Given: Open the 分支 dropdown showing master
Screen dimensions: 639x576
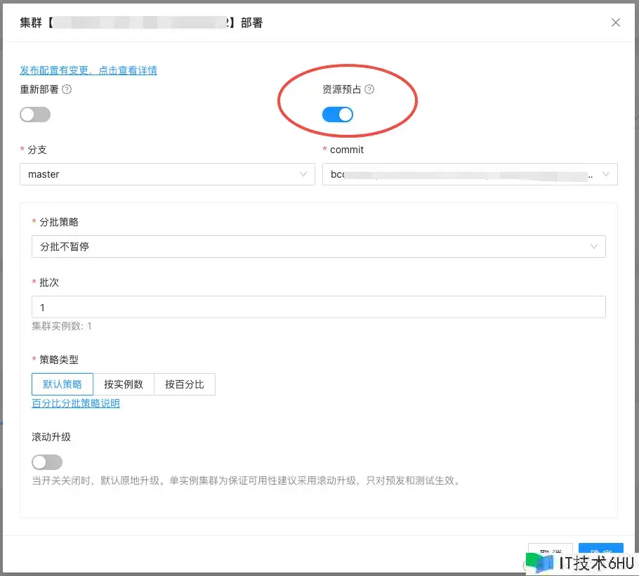Looking at the screenshot, I should point(167,174).
